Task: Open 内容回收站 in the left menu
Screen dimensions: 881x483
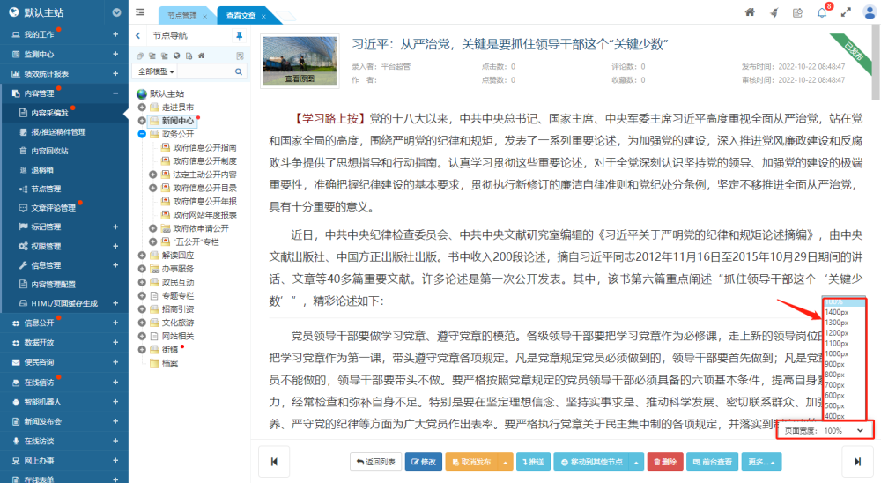Action: tap(49, 151)
